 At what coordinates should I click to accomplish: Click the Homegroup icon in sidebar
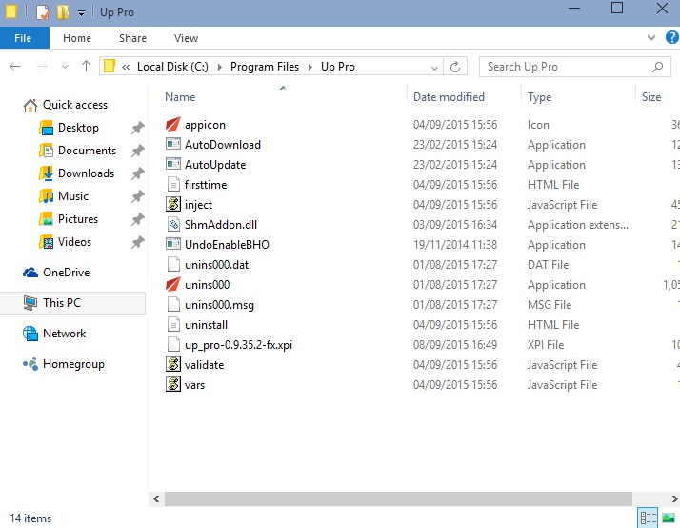30,364
